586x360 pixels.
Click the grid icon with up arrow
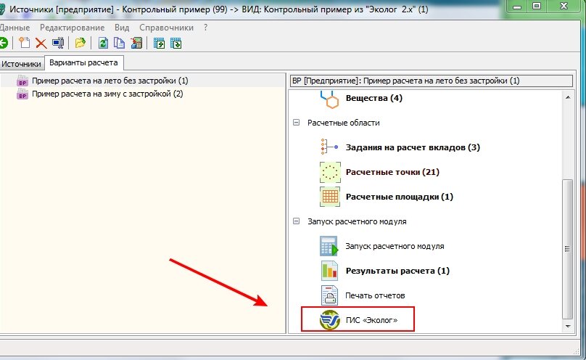pos(160,43)
